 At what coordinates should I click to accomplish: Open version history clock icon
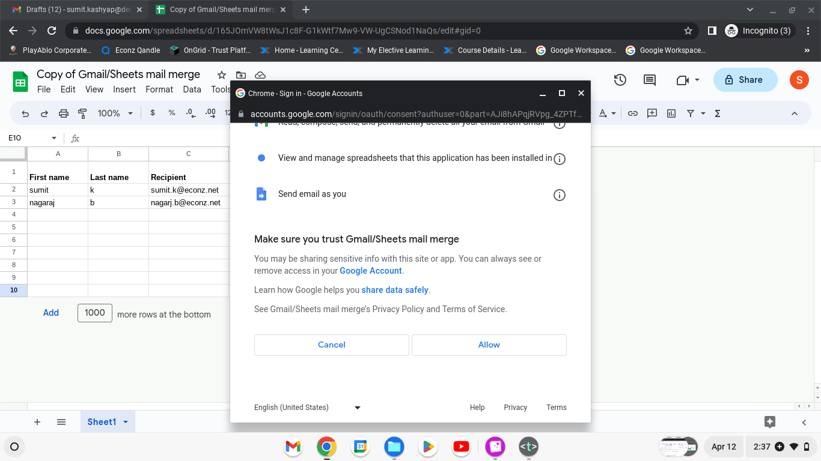620,80
